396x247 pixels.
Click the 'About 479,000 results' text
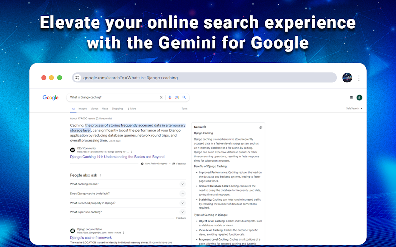tap(91, 118)
